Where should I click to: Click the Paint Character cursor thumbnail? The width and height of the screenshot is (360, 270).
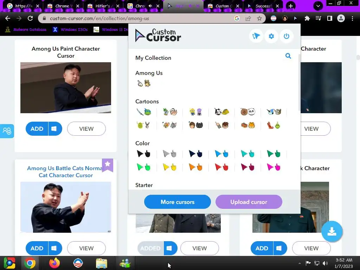(x=66, y=88)
